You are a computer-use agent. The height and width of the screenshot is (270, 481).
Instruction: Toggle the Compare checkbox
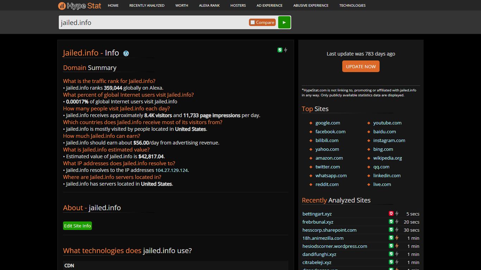[252, 22]
